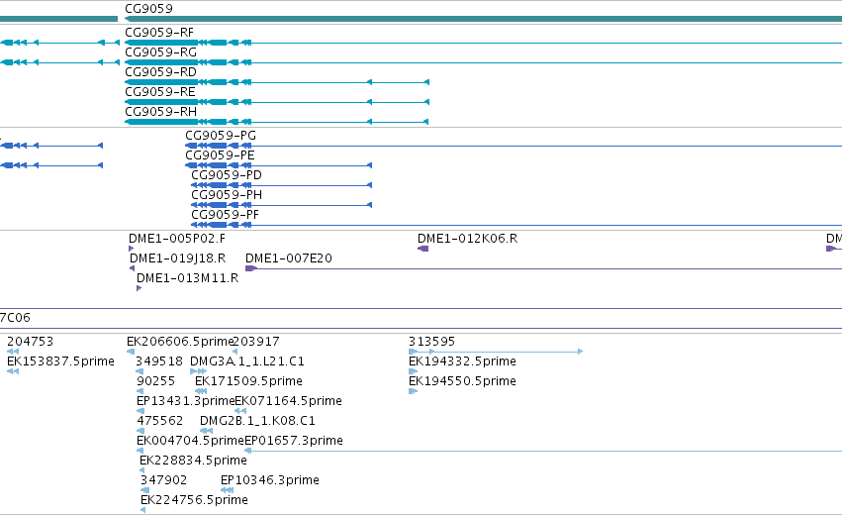Image resolution: width=842 pixels, height=515 pixels.
Task: Click the DME1-012K06.R label
Action: 468,239
